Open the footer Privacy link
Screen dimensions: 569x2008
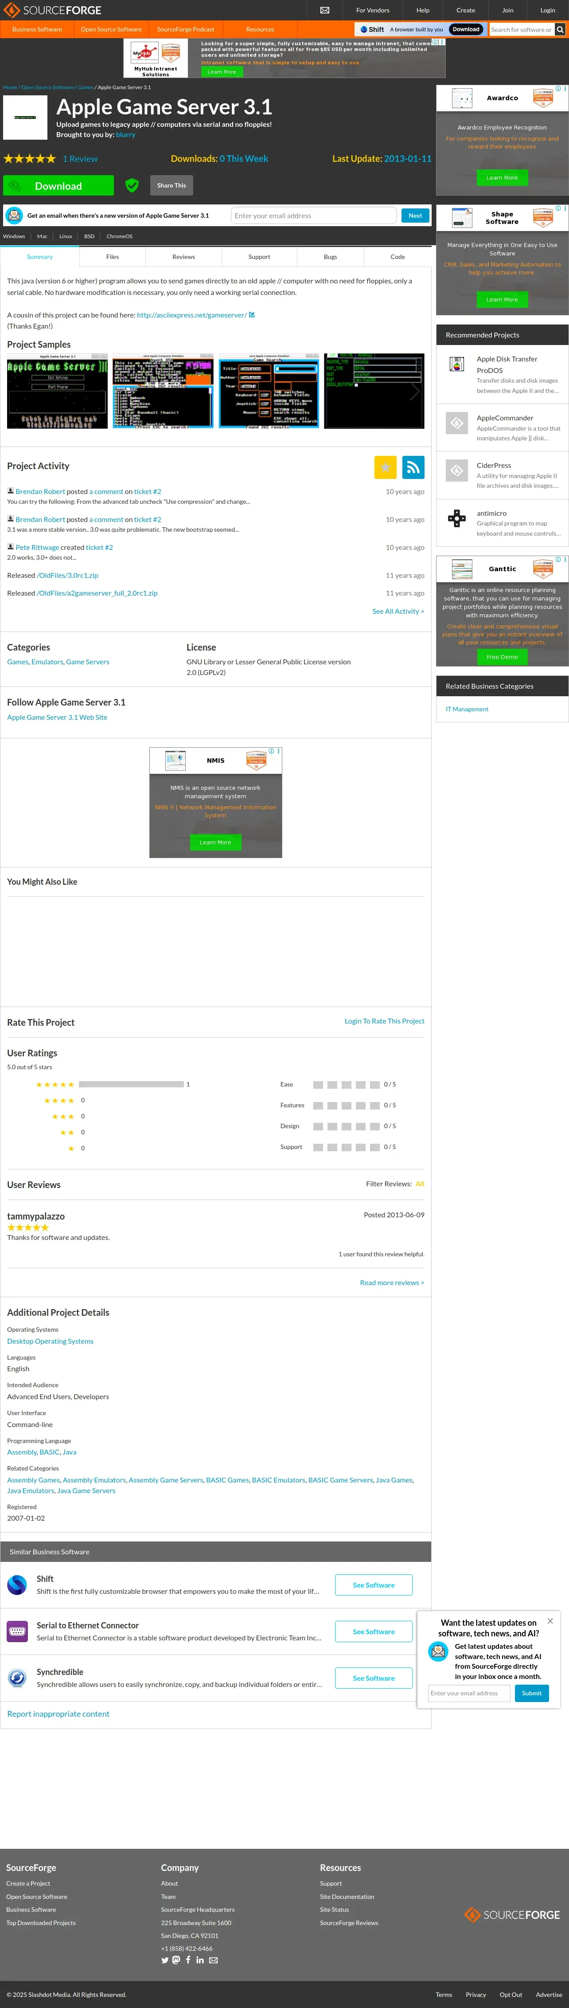[x=475, y=1995]
